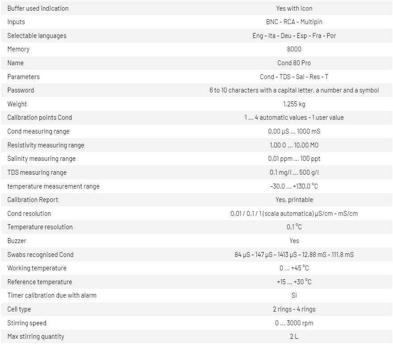Viewport: 393px width, 345px height.
Task: Click the 'Selectable languages' label
Action: [37, 36]
